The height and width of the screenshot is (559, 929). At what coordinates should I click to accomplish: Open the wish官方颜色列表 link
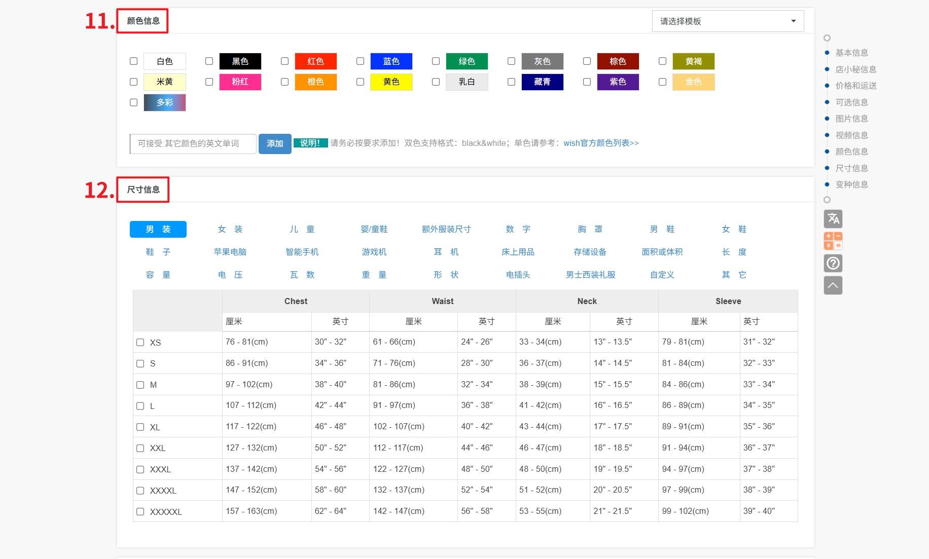[x=601, y=143]
